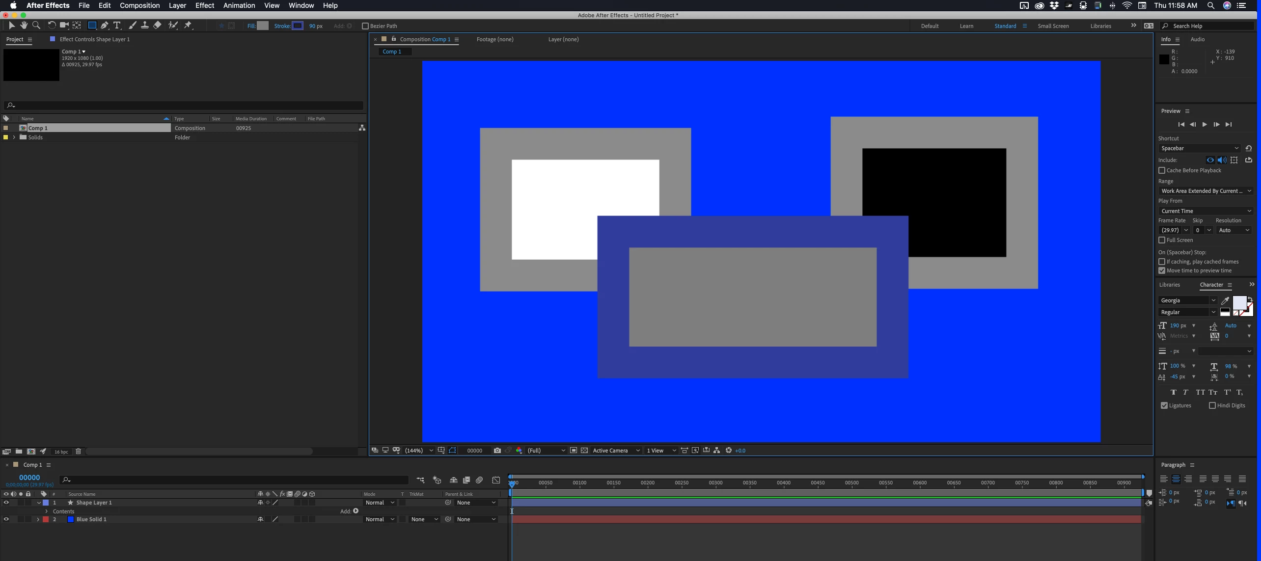This screenshot has height=561, width=1261.
Task: Open the Animation menu
Action: pyautogui.click(x=239, y=5)
